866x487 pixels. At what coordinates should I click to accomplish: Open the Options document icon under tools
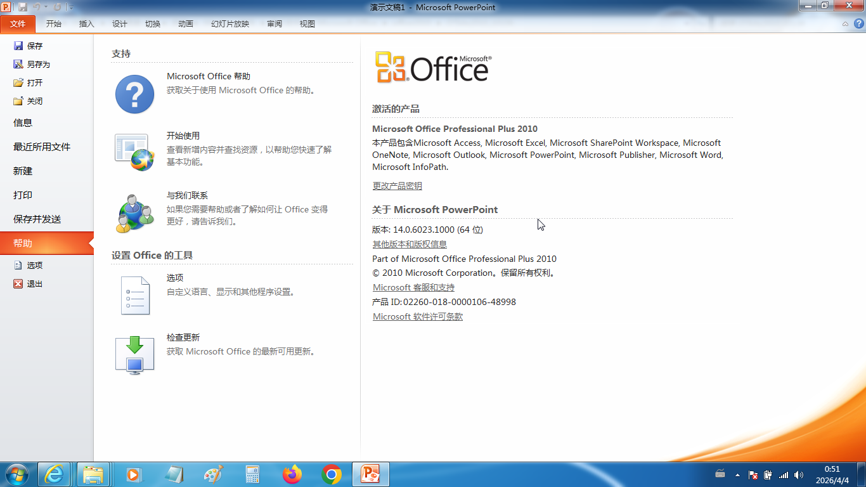coord(134,295)
